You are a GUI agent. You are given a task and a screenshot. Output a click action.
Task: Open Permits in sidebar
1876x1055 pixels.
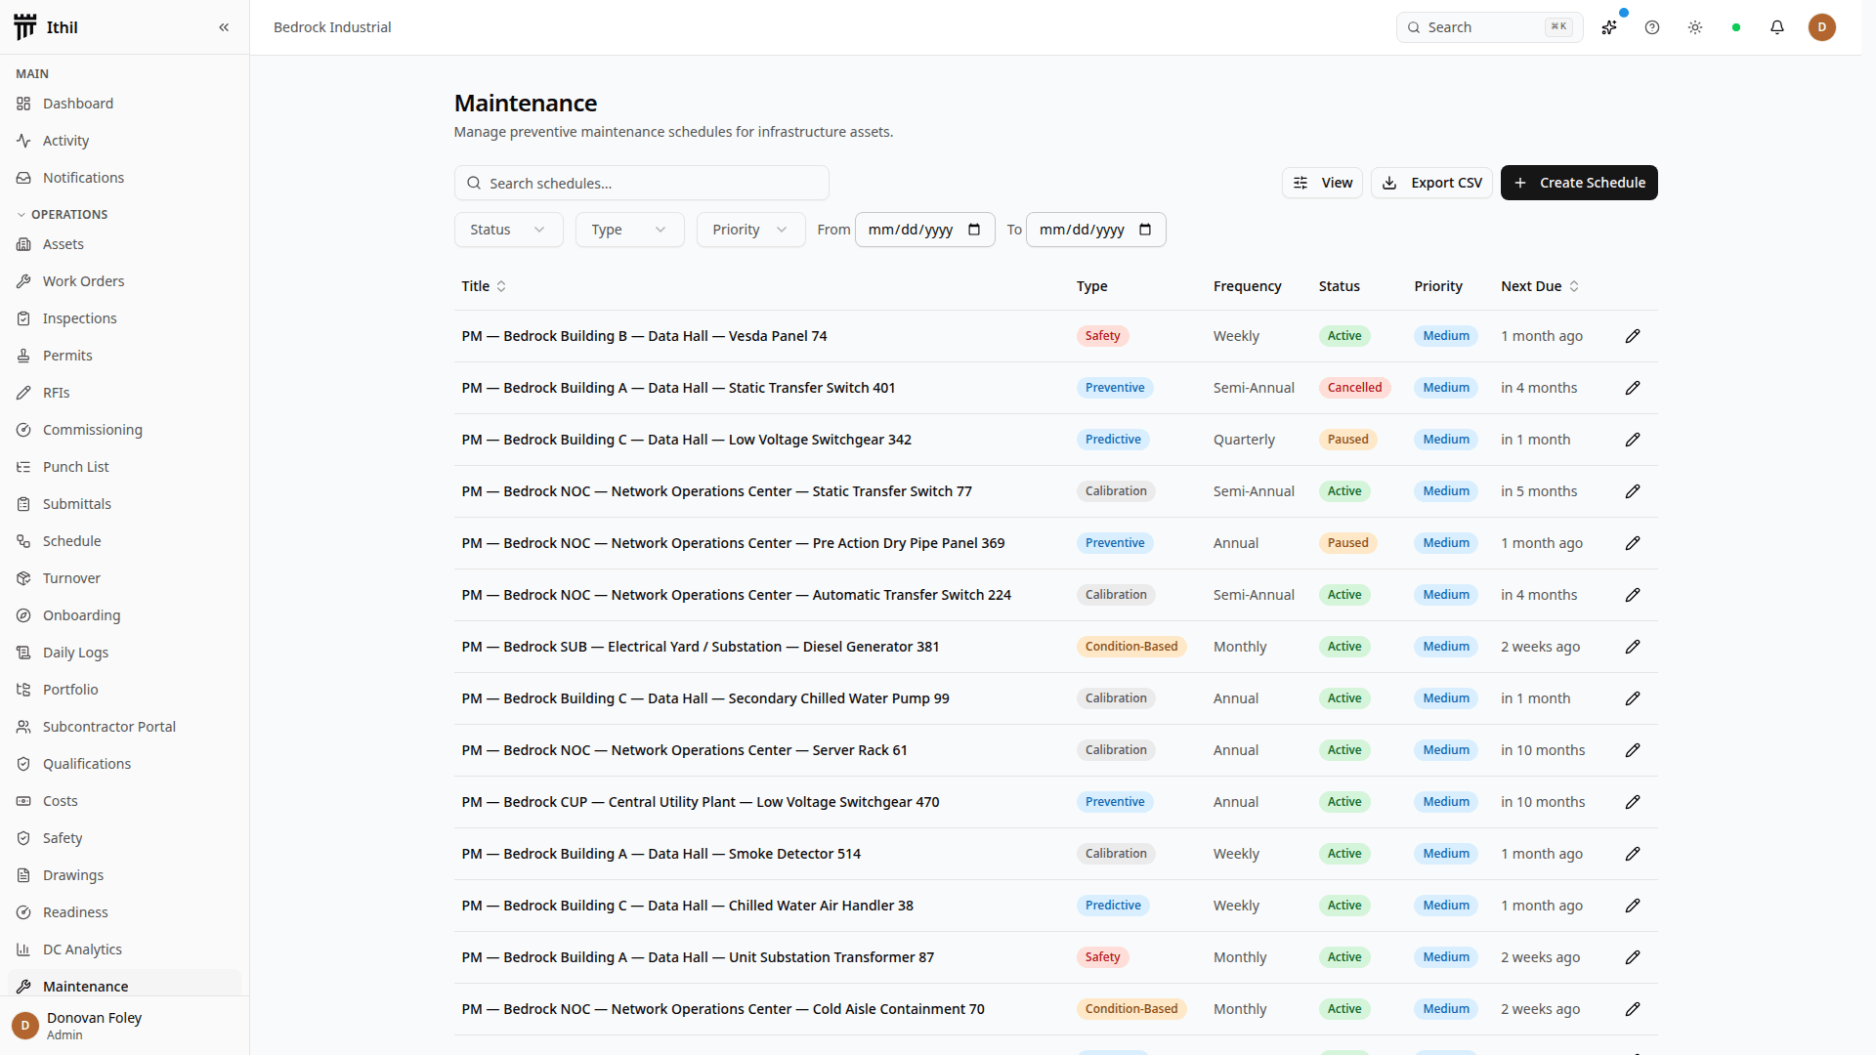pos(124,356)
